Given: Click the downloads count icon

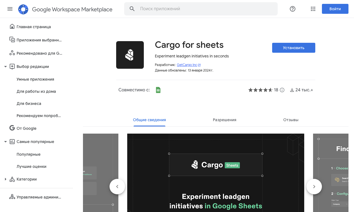Looking at the screenshot, I should (292, 90).
